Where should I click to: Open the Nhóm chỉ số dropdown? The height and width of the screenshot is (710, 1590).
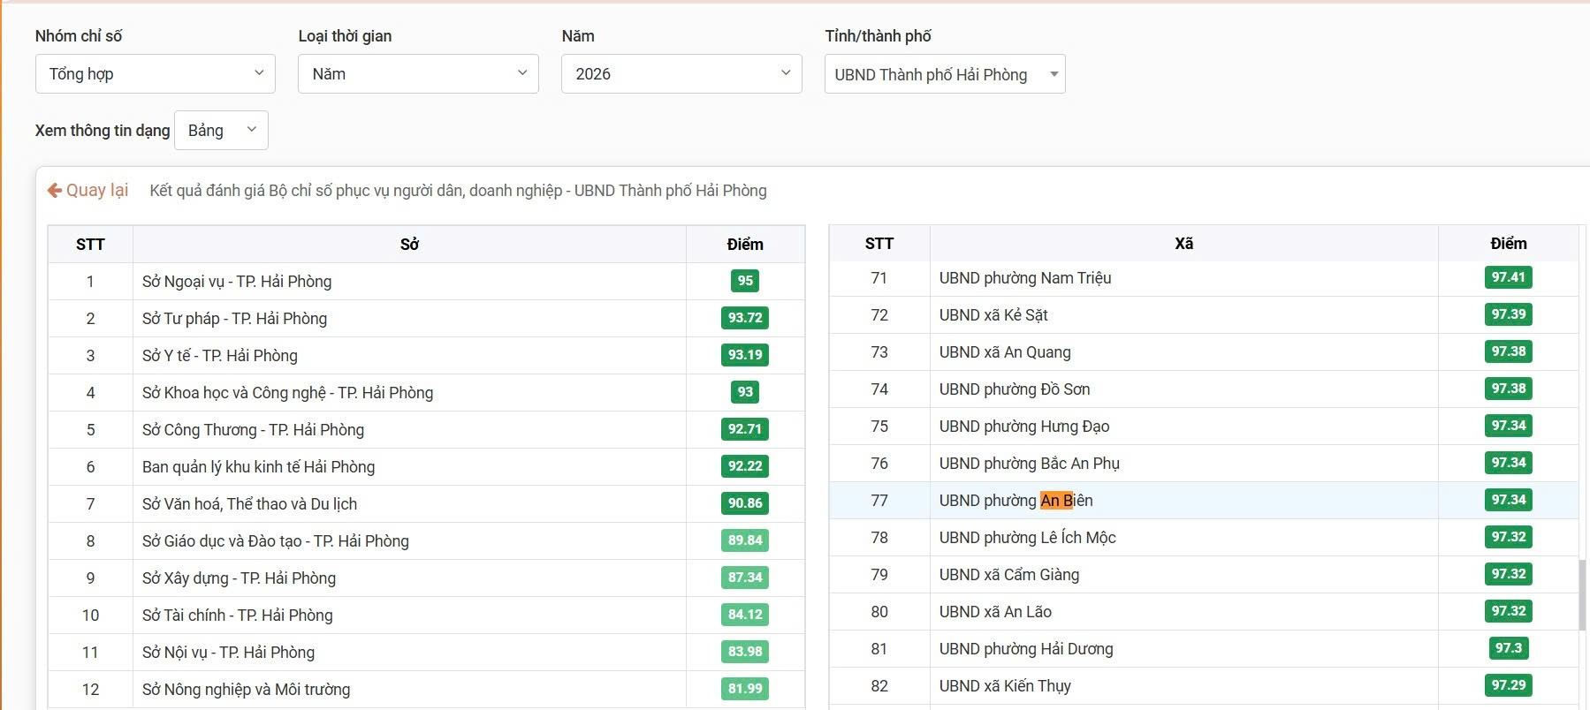coord(156,73)
